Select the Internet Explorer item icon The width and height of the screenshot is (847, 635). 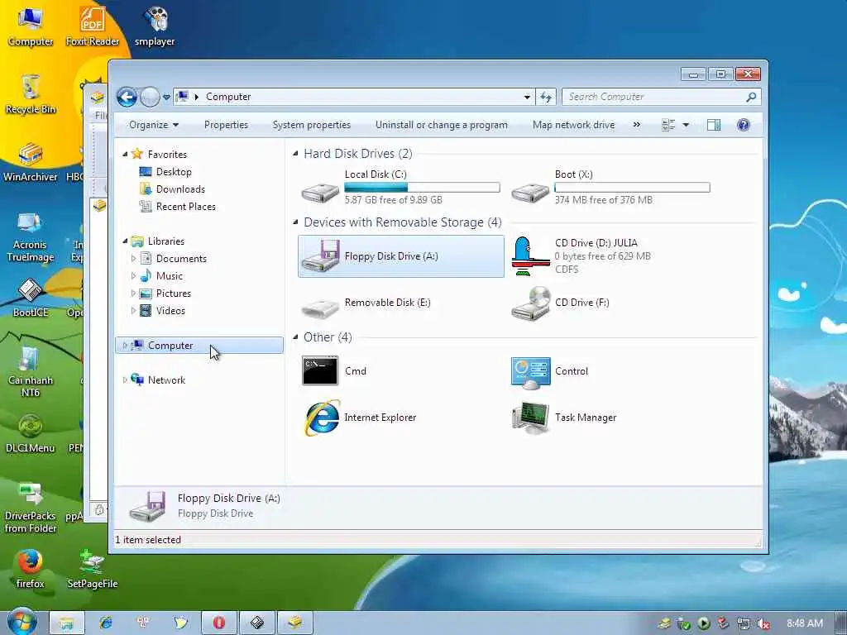coord(322,418)
